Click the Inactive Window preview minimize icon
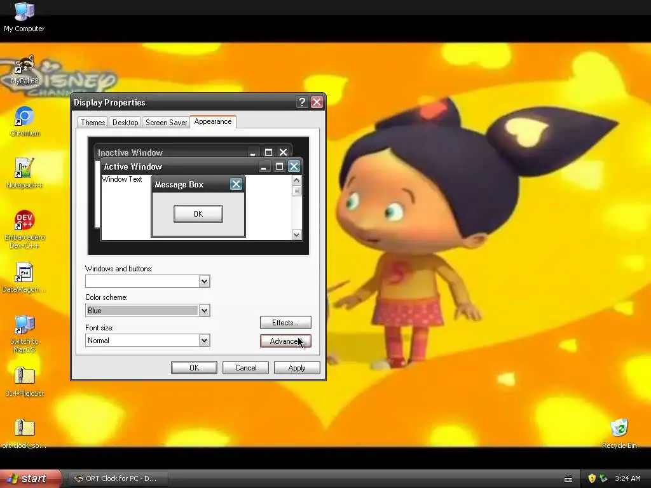This screenshot has width=651, height=488. pos(253,152)
